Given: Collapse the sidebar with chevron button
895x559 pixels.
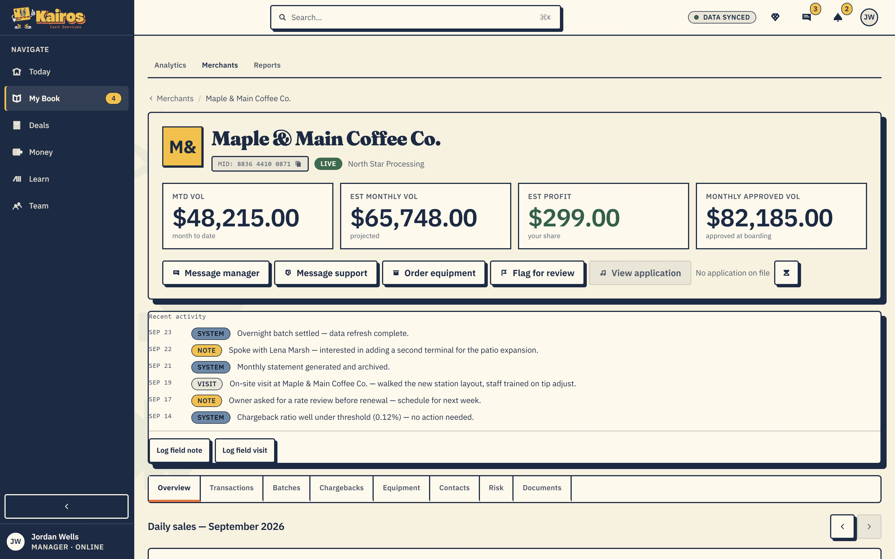Looking at the screenshot, I should coord(67,506).
